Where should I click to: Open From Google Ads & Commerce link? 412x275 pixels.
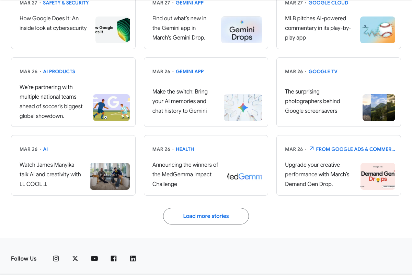coord(355,149)
